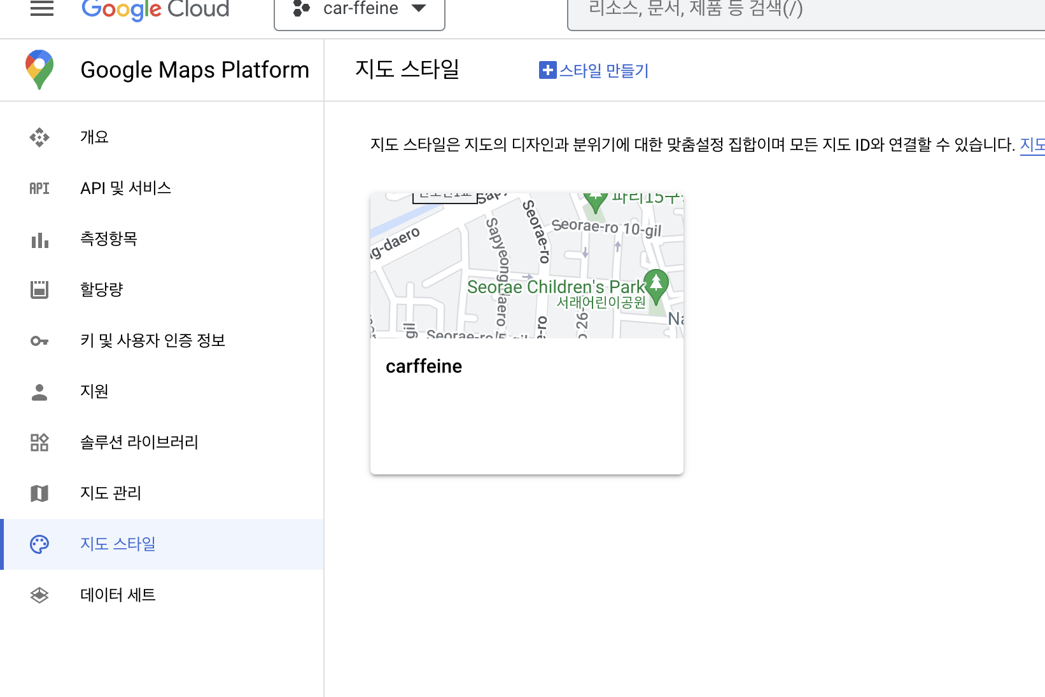Click the 스타일 만들기 button
Viewport: 1045px width, 697px height.
point(594,70)
